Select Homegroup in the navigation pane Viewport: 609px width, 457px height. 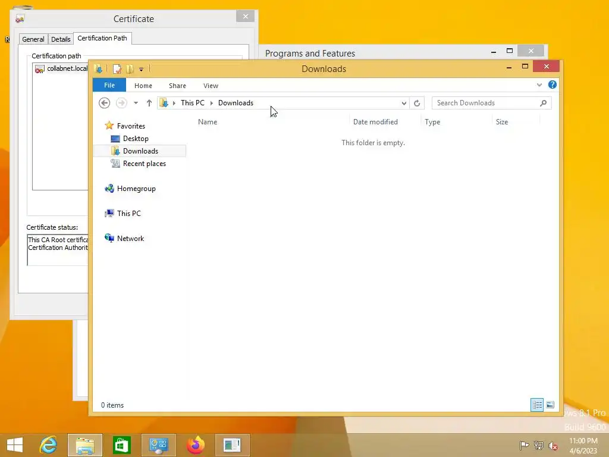[136, 189]
